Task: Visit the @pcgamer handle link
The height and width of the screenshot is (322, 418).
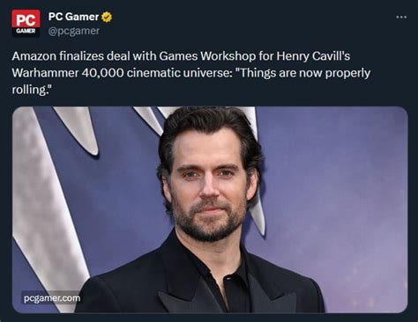Action: (74, 31)
